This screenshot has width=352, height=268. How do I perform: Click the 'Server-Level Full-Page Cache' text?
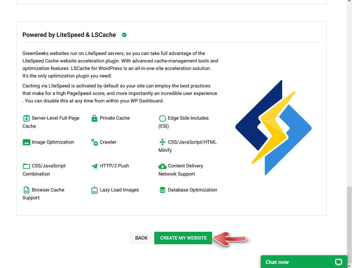(x=51, y=122)
